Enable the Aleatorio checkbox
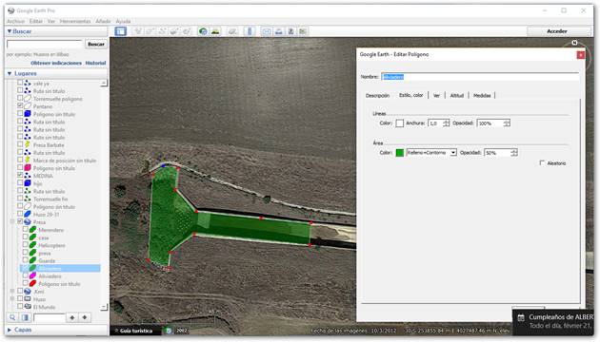Screen dimensions: 600x342 coord(542,163)
